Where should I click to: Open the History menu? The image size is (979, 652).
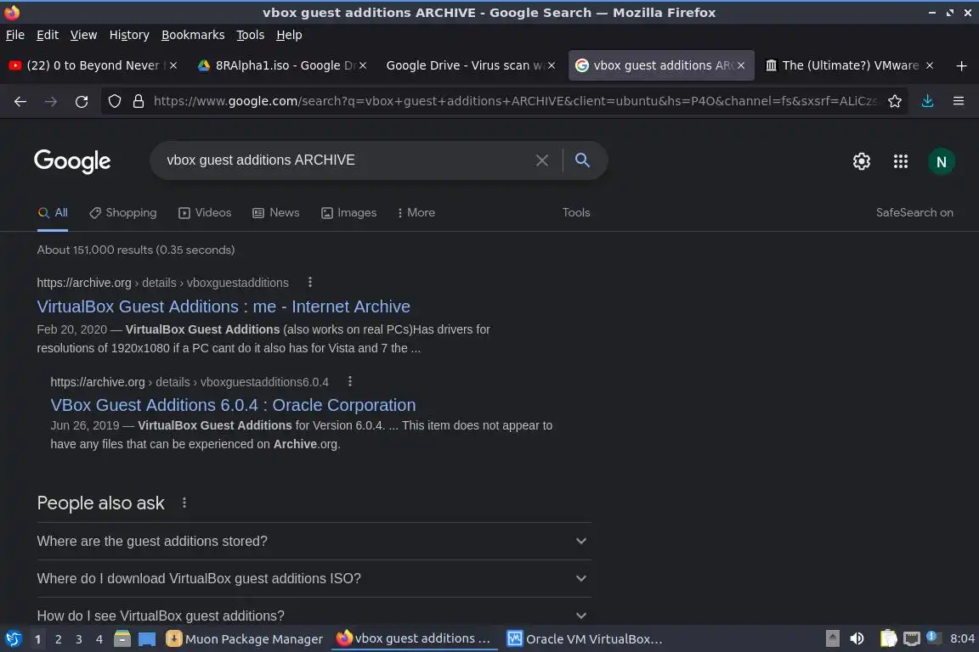[x=129, y=35]
